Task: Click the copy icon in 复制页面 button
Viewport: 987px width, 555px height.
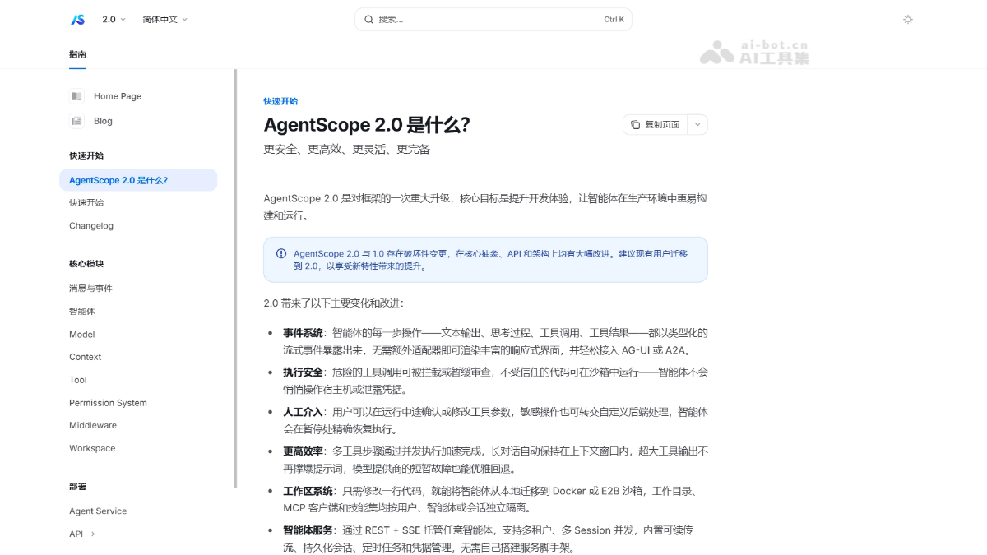Action: (x=635, y=125)
